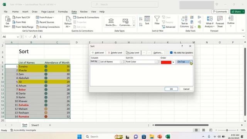Image resolution: width=247 pixels, height=139 pixels.
Task: Add new sheet plus icon
Action: click(x=50, y=125)
